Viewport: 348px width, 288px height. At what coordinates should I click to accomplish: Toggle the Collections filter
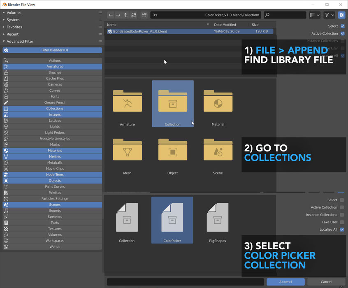(52, 108)
